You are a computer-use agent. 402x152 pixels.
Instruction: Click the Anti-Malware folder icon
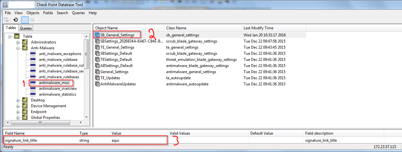pos(25,48)
